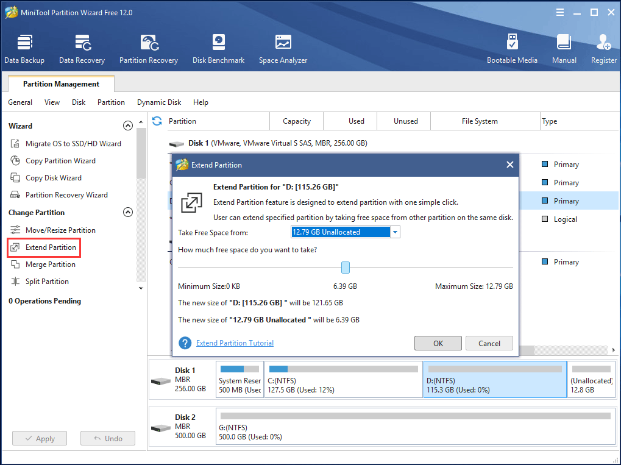The width and height of the screenshot is (621, 465).
Task: Select the Disk 2 drive icon in disk map
Action: 161,428
